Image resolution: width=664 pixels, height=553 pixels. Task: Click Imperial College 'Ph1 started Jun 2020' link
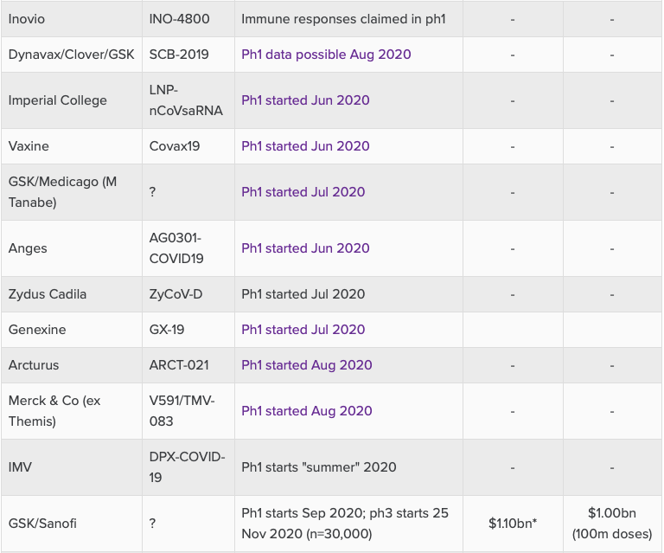point(305,100)
